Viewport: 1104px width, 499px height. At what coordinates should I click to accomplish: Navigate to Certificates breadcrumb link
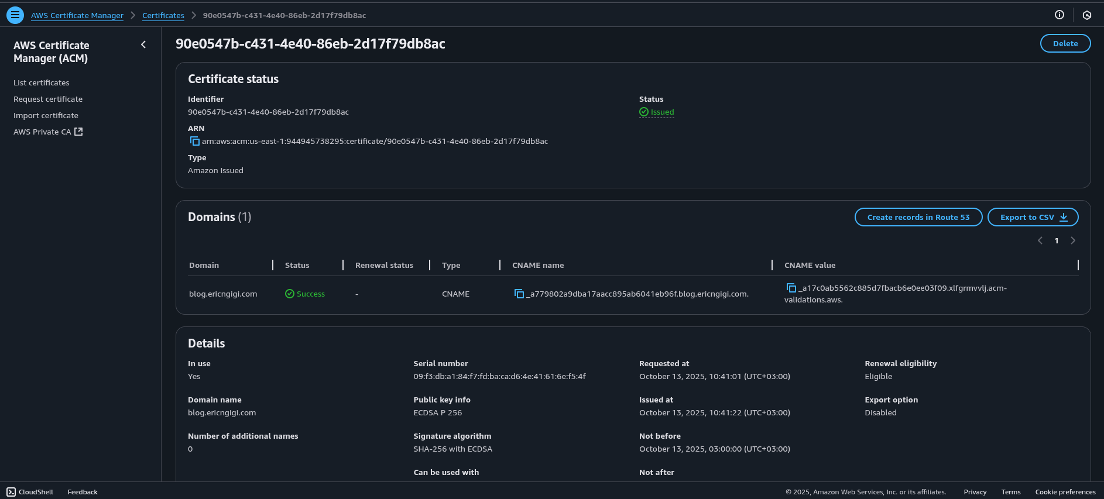pos(163,15)
